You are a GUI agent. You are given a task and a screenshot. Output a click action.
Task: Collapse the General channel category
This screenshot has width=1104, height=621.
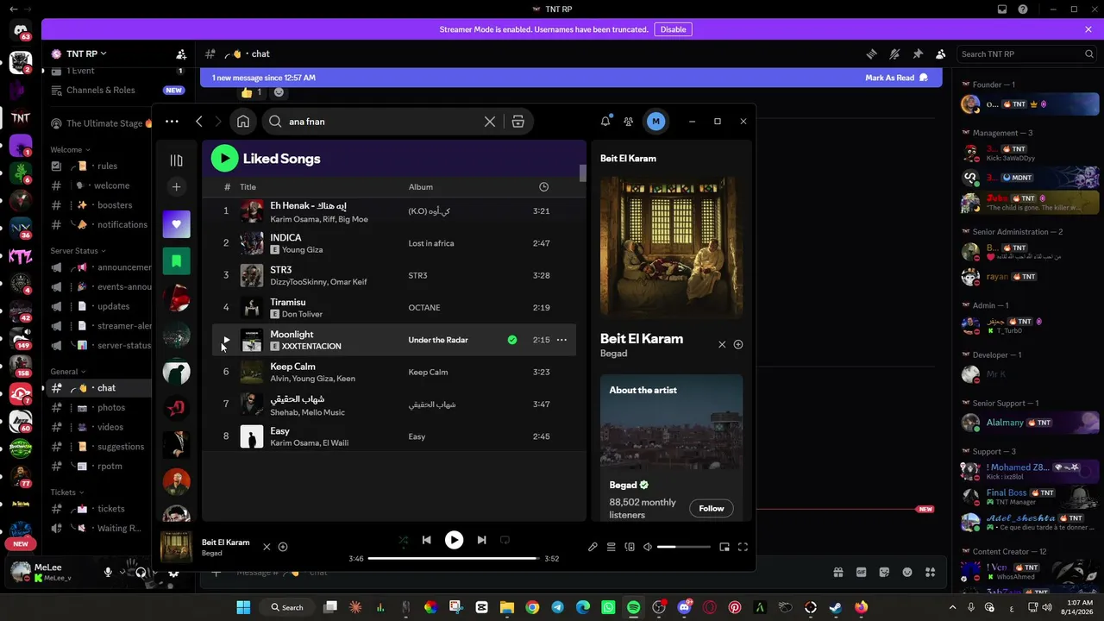click(67, 372)
